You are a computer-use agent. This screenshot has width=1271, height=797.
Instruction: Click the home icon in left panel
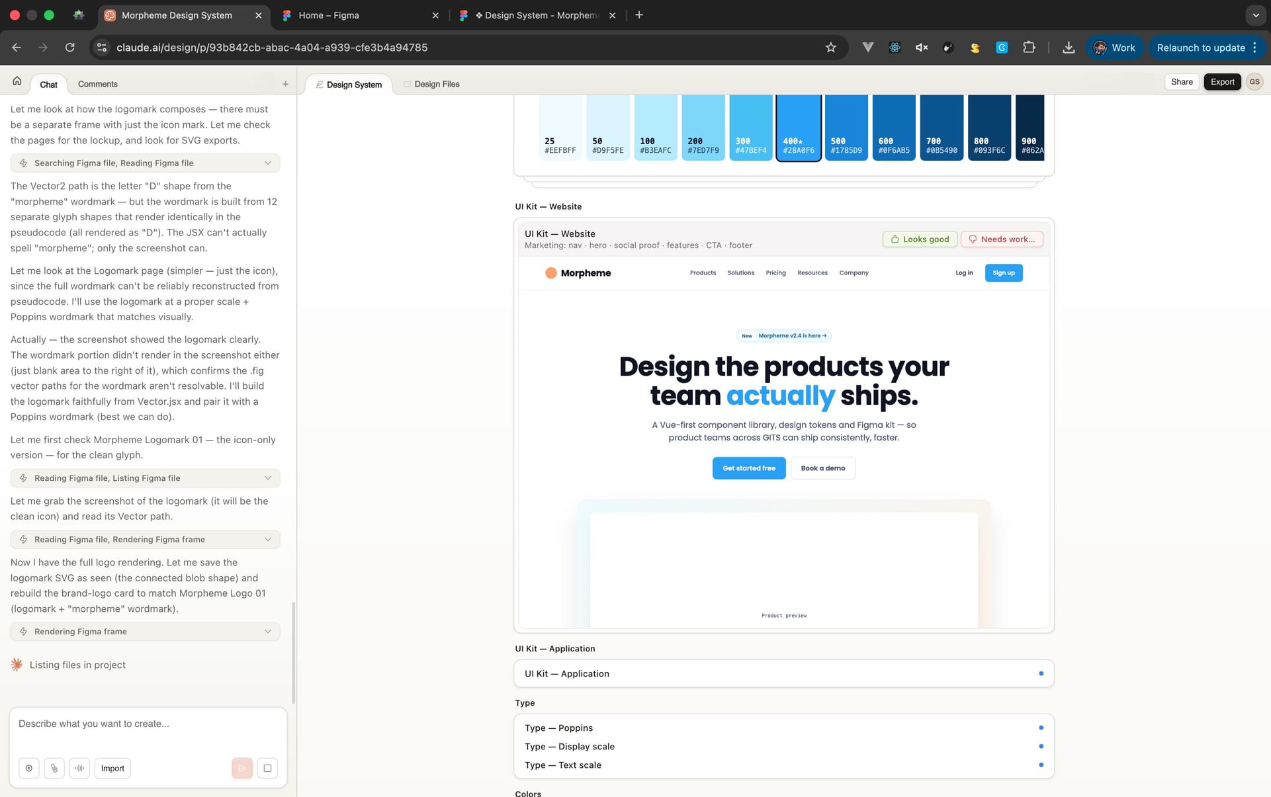pos(17,81)
